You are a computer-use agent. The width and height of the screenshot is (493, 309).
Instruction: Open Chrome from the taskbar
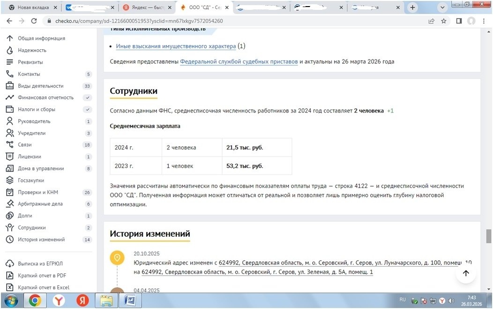click(x=35, y=301)
